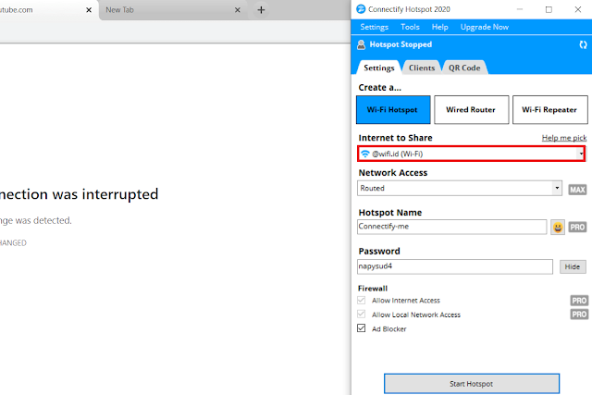Click the MAX badge beside Network Access
The height and width of the screenshot is (395, 592).
(x=577, y=190)
